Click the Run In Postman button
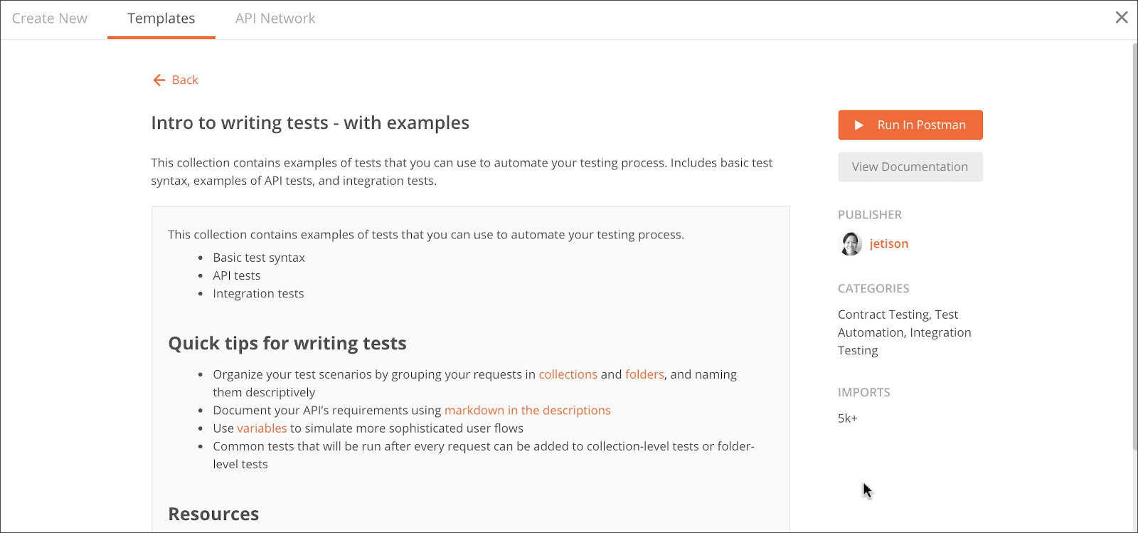 (910, 125)
